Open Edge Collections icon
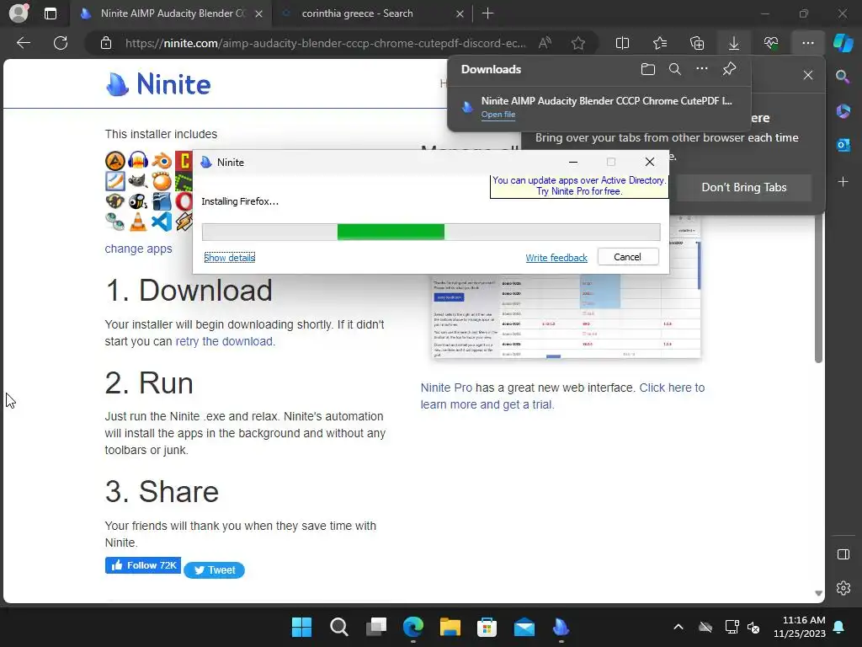This screenshot has width=862, height=647. pyautogui.click(x=696, y=43)
